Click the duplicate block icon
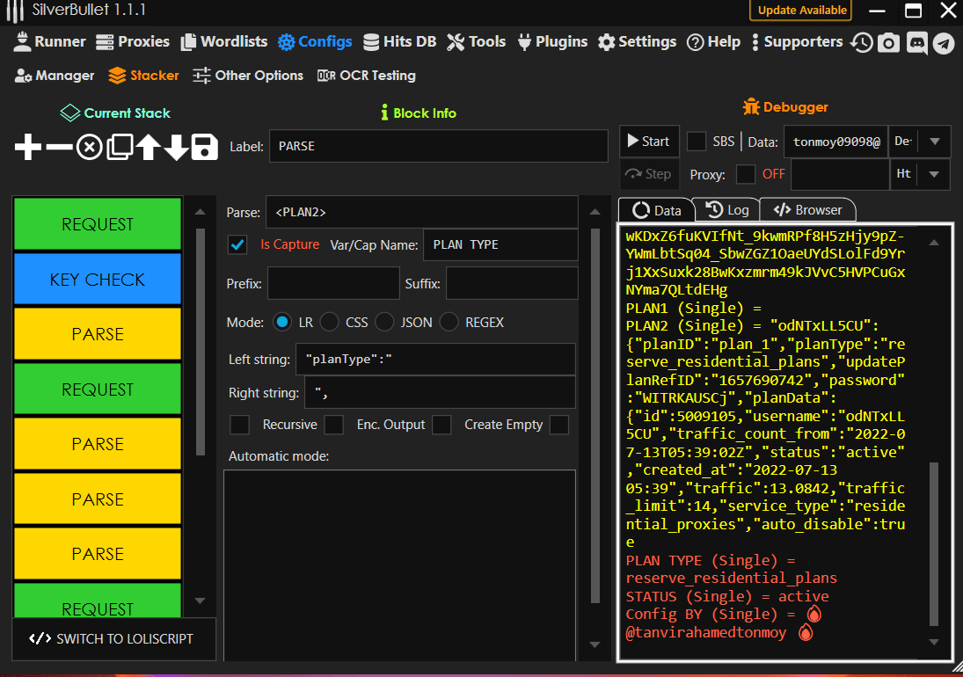963x677 pixels. [119, 147]
